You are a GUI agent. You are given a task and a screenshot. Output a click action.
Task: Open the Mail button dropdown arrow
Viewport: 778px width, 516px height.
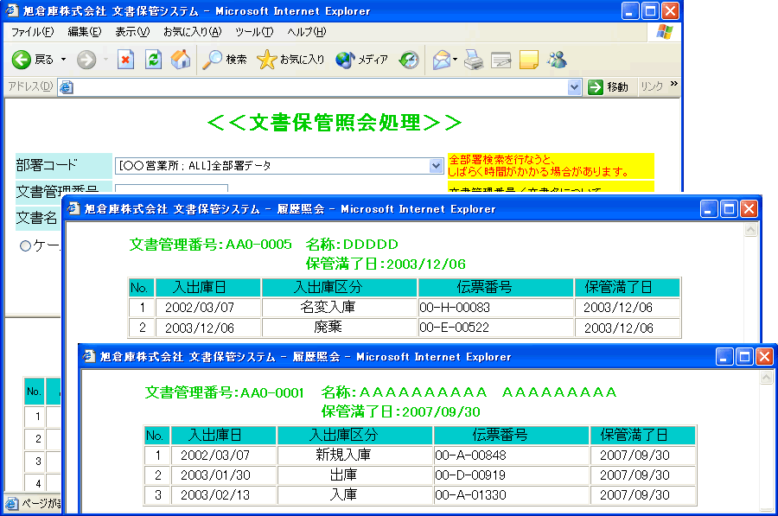coord(455,60)
